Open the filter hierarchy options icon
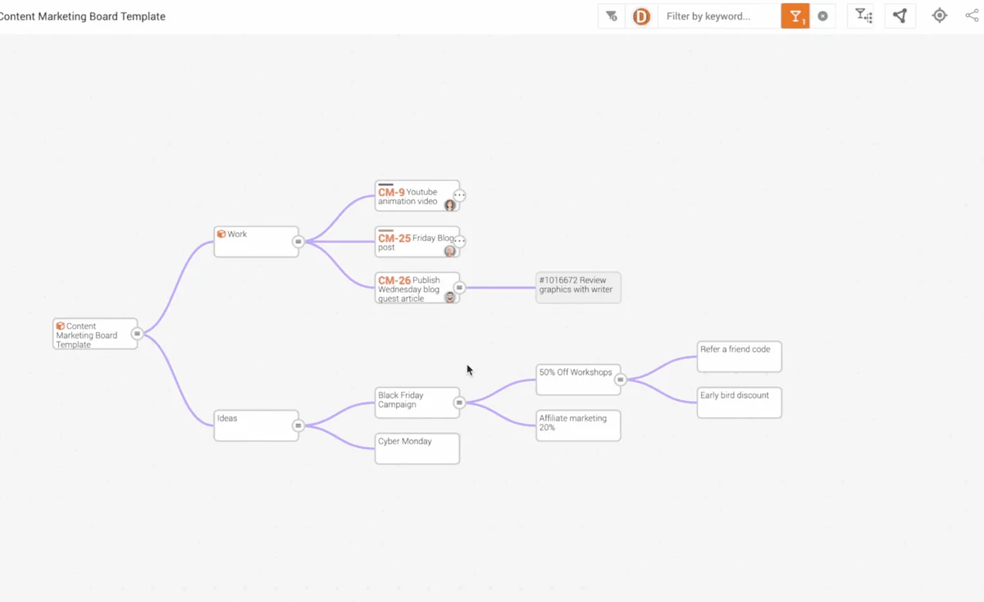This screenshot has width=984, height=602. 863,16
